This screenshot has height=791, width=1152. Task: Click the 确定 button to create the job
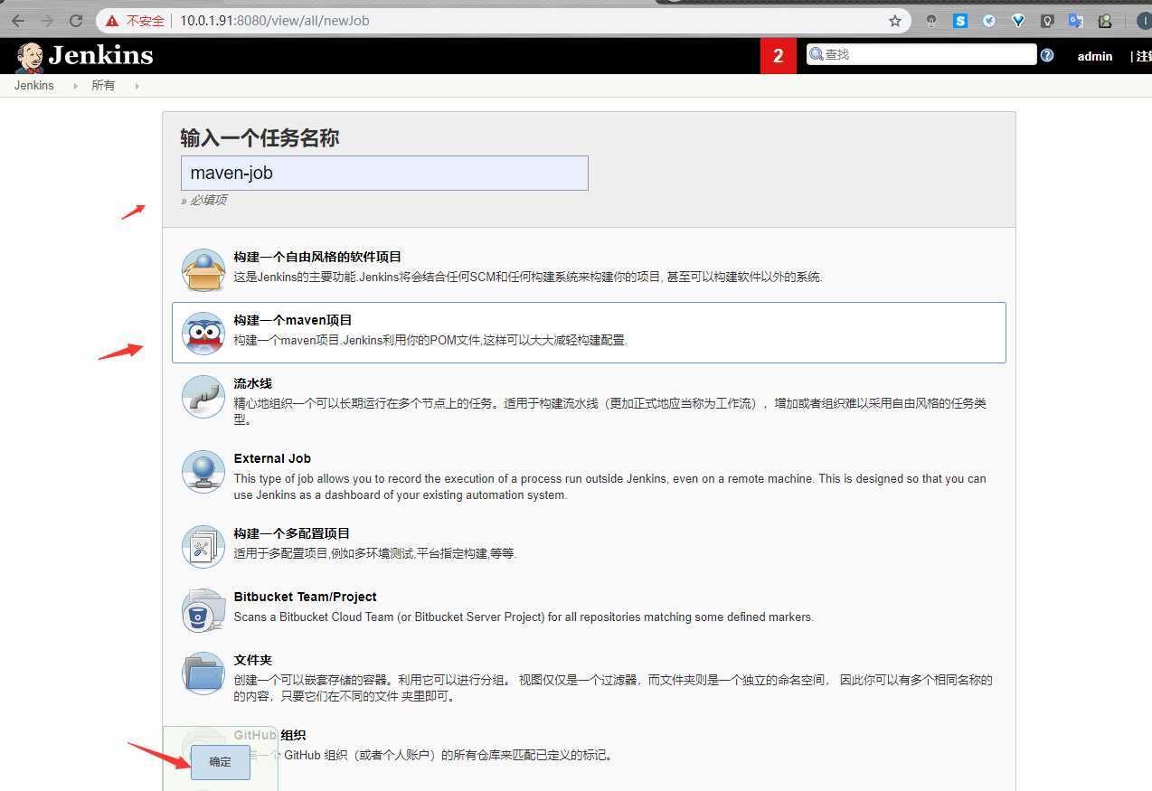(219, 762)
